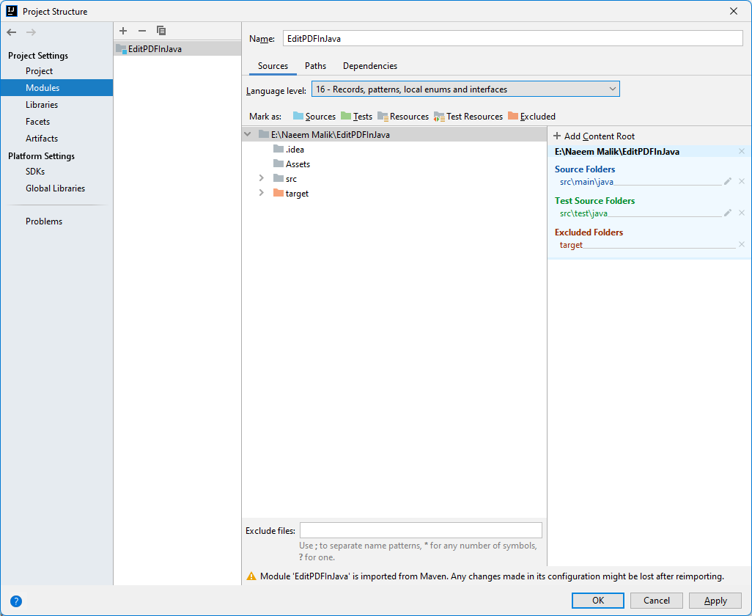Expand the target folder
This screenshot has height=616, width=752.
[x=261, y=193]
